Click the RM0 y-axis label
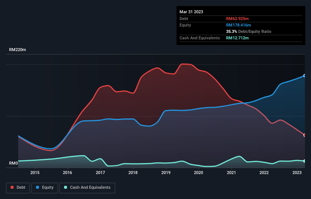Screen dimensions: 311x199 pyautogui.click(x=13, y=163)
